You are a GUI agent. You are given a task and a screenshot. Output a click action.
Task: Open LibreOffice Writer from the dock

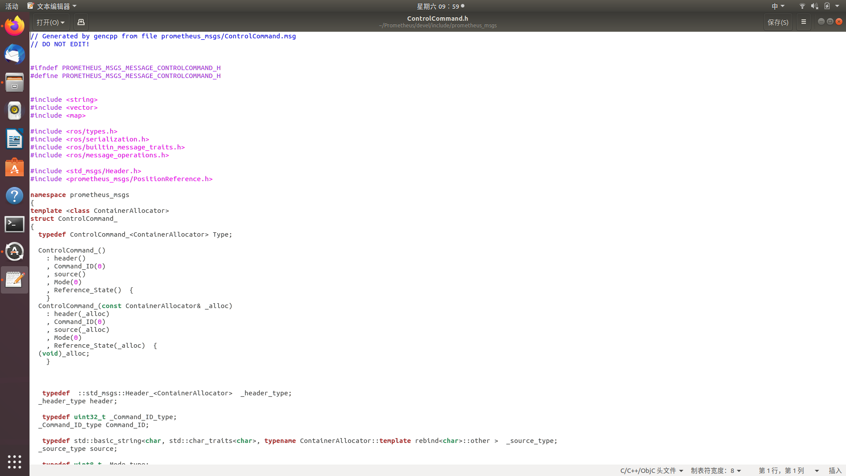(x=15, y=139)
